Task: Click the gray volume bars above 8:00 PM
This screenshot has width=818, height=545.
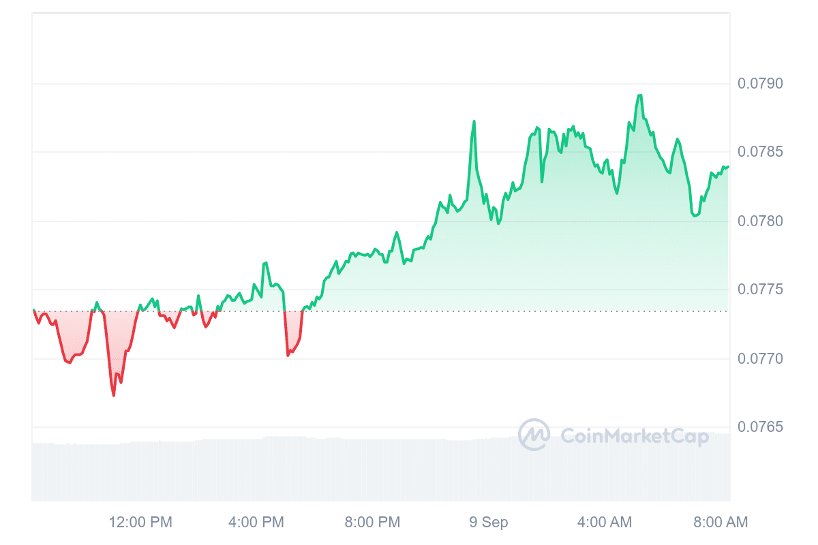Action: point(372,470)
